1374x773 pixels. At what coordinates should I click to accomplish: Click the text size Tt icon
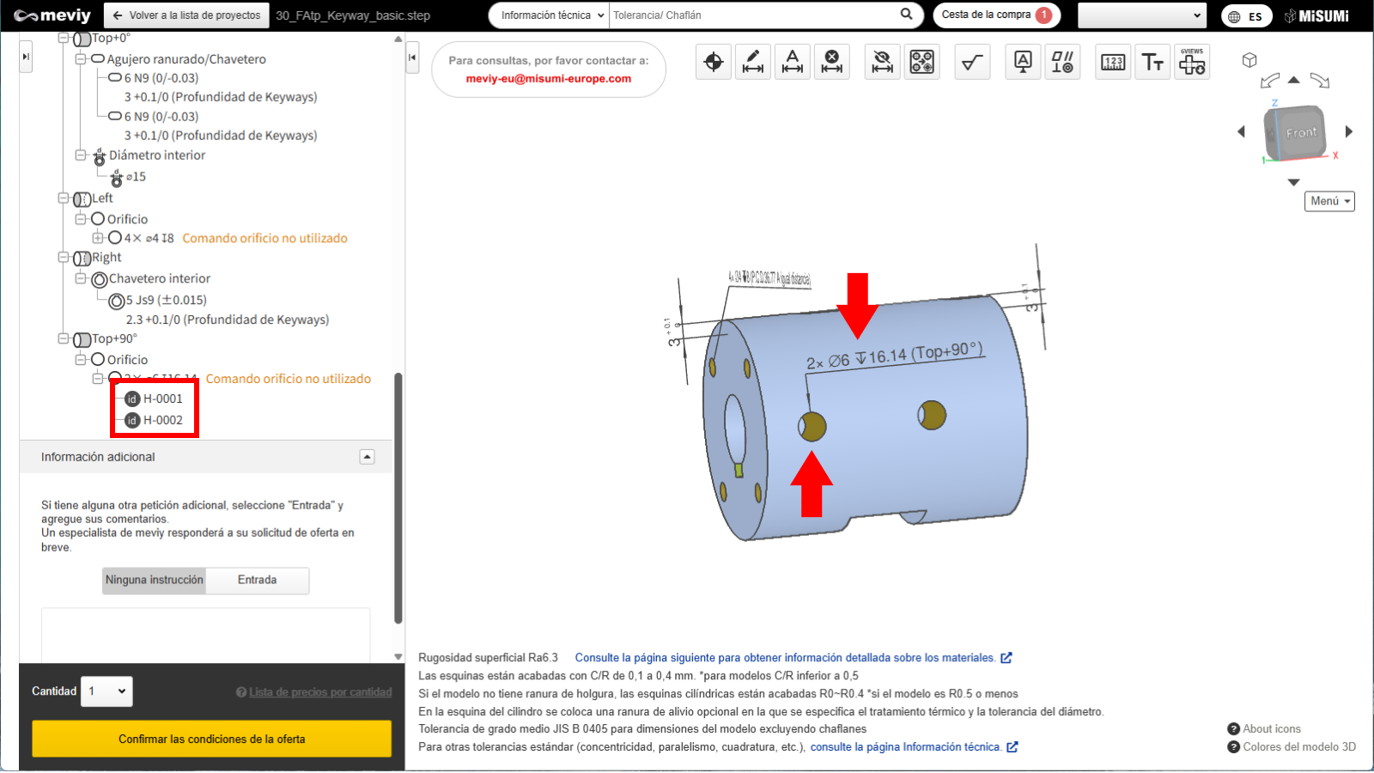point(1152,62)
